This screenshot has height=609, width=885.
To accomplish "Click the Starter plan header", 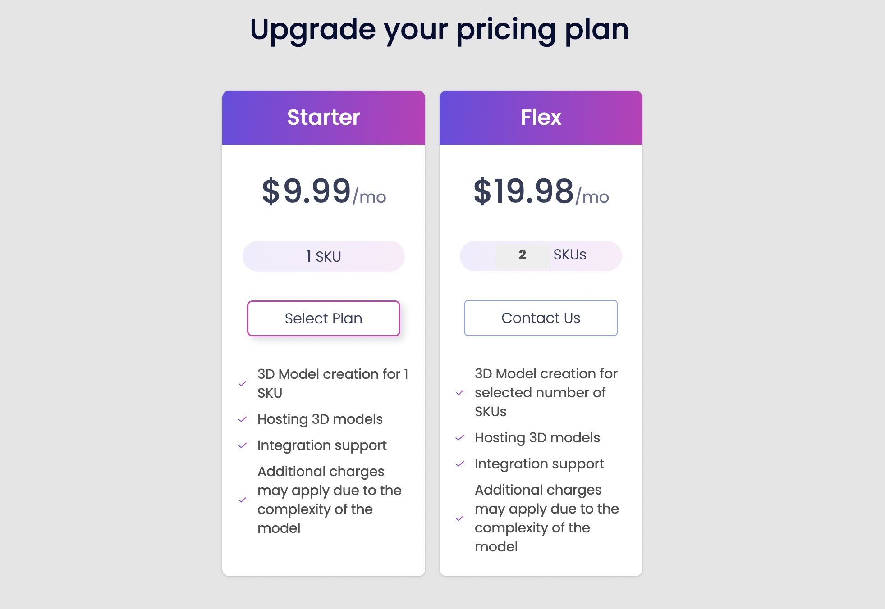I will click(x=323, y=118).
